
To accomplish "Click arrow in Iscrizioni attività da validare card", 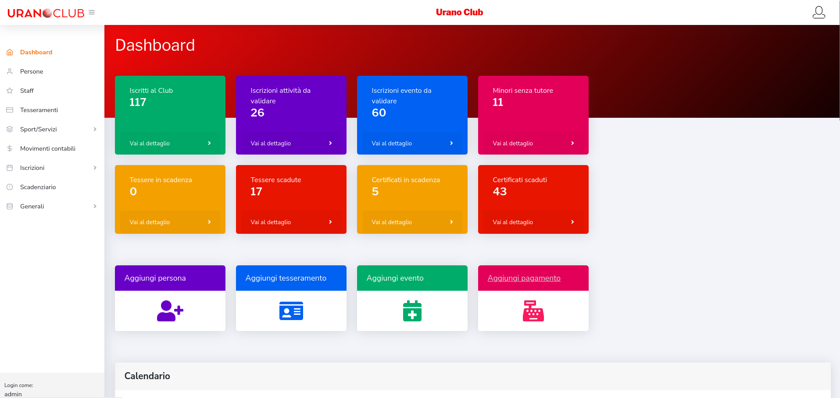I will (330, 143).
